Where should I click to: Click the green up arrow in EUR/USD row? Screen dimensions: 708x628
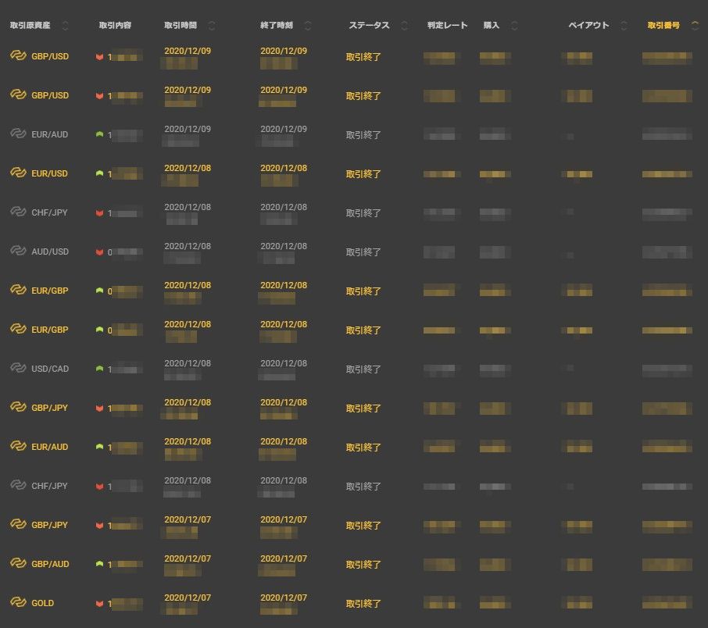click(x=99, y=173)
